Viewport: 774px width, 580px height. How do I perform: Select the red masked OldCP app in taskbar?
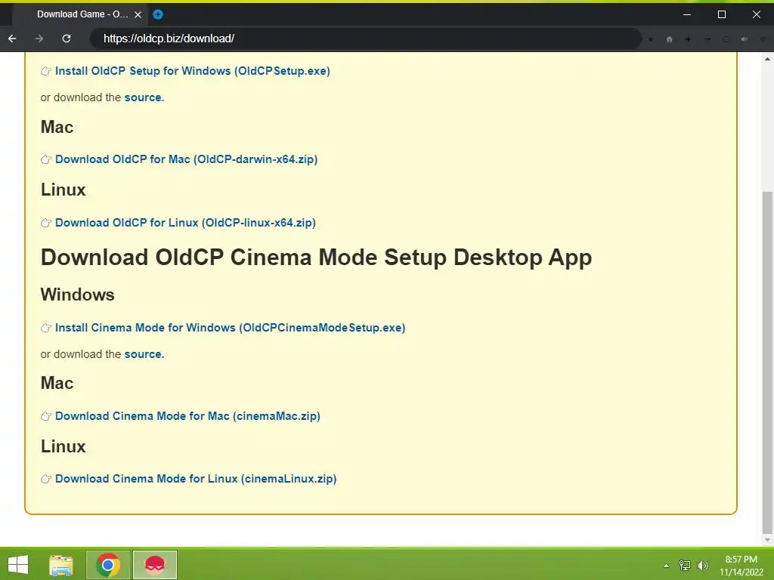click(154, 565)
